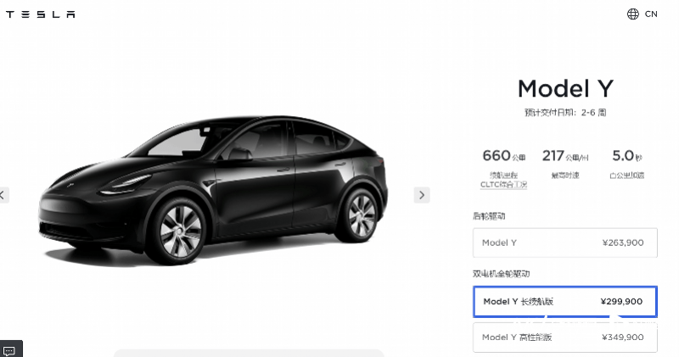679x357 pixels.
Task: Click the 预计交付日期 2-6 周 text
Action: pos(565,113)
